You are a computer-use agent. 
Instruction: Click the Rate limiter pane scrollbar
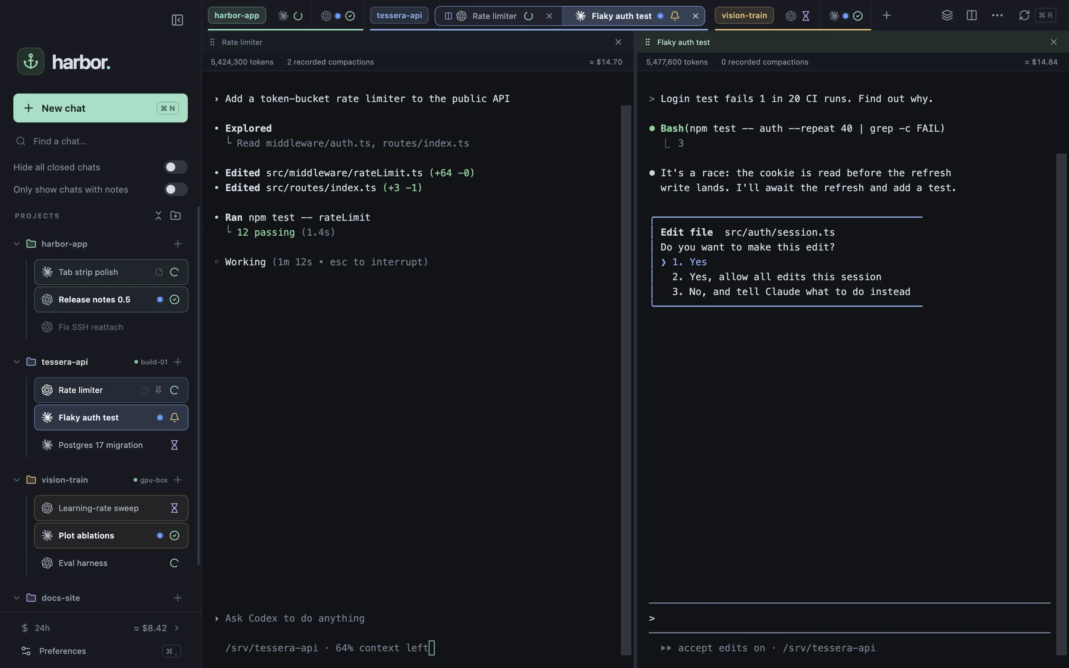(x=626, y=380)
